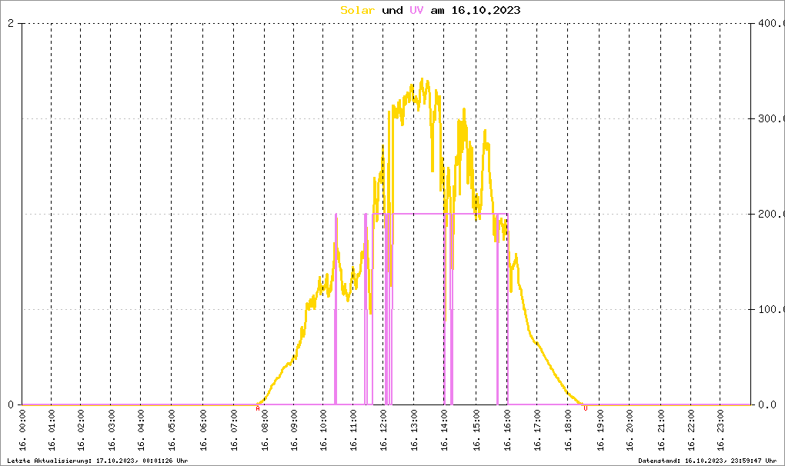
Task: Click the '16. 17:00' time axis label
Action: click(x=537, y=431)
